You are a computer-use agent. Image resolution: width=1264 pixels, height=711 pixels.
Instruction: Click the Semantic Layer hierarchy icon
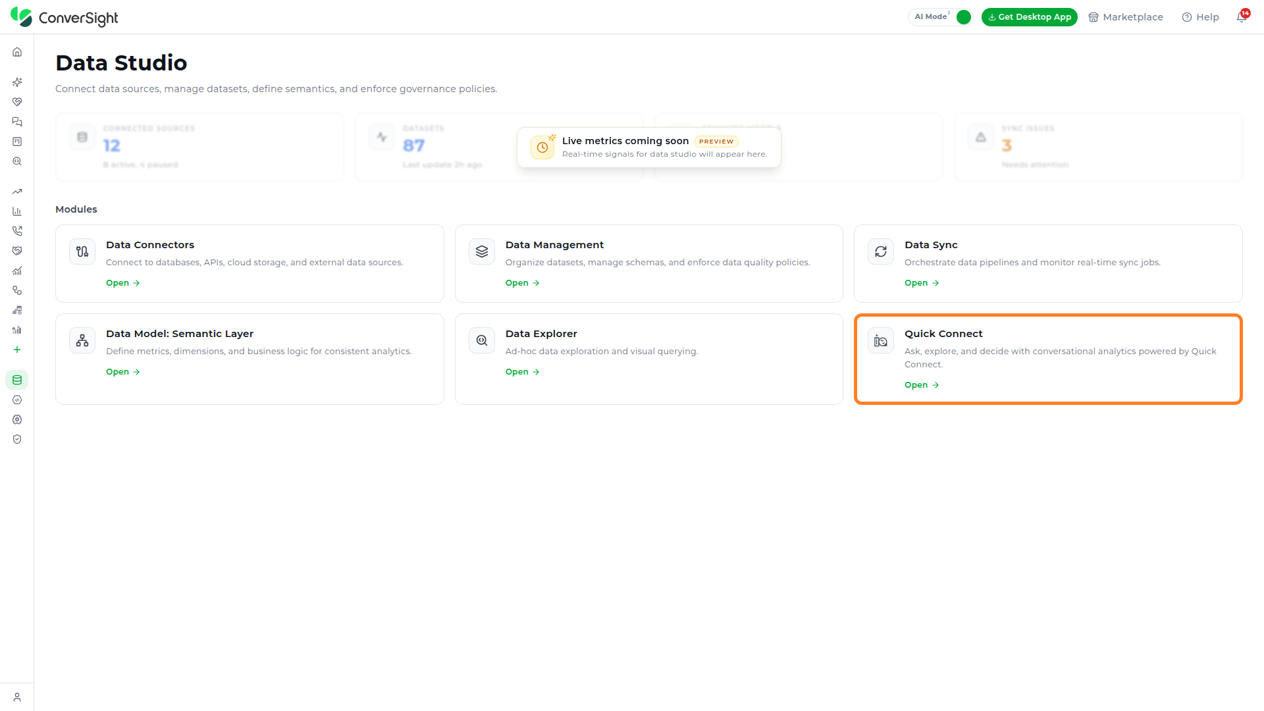(x=82, y=340)
